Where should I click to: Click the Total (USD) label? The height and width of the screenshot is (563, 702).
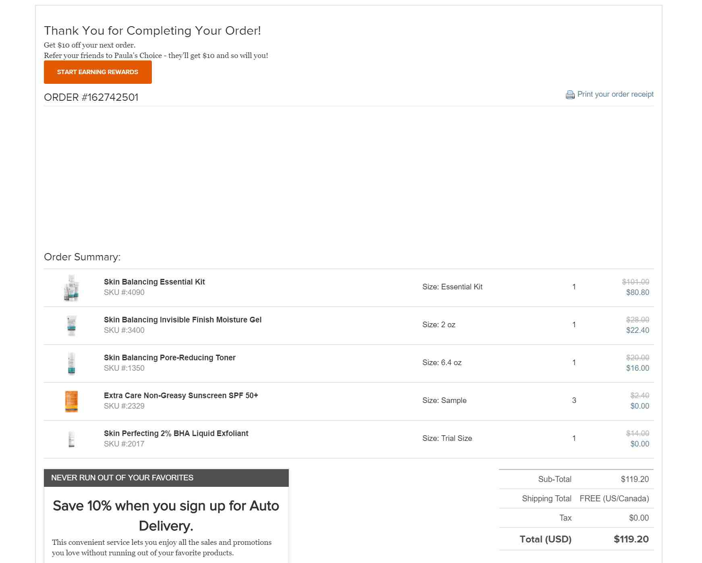(545, 539)
